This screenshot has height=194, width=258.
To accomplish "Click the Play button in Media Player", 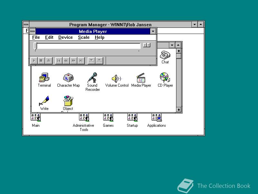I will (34, 61).
